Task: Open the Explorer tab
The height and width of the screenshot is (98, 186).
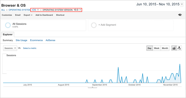Action: (x=8, y=34)
